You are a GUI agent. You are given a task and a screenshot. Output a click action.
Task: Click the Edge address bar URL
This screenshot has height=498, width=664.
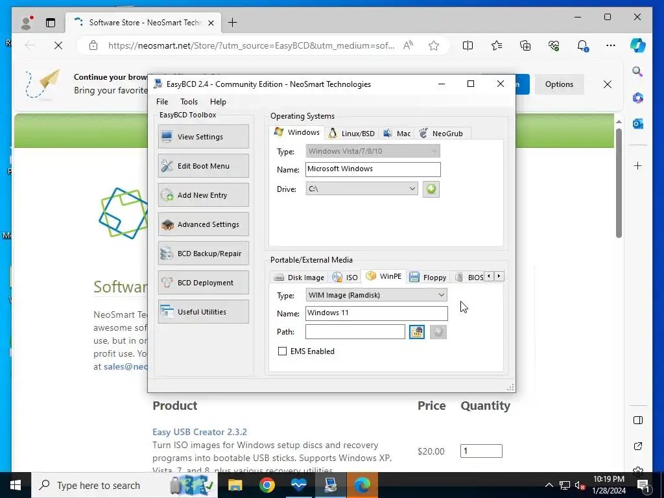251,45
